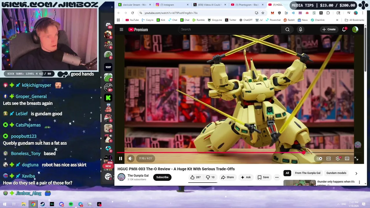This screenshot has height=208, width=370.
Task: Open the Kick bookmark
Action: 161,20
